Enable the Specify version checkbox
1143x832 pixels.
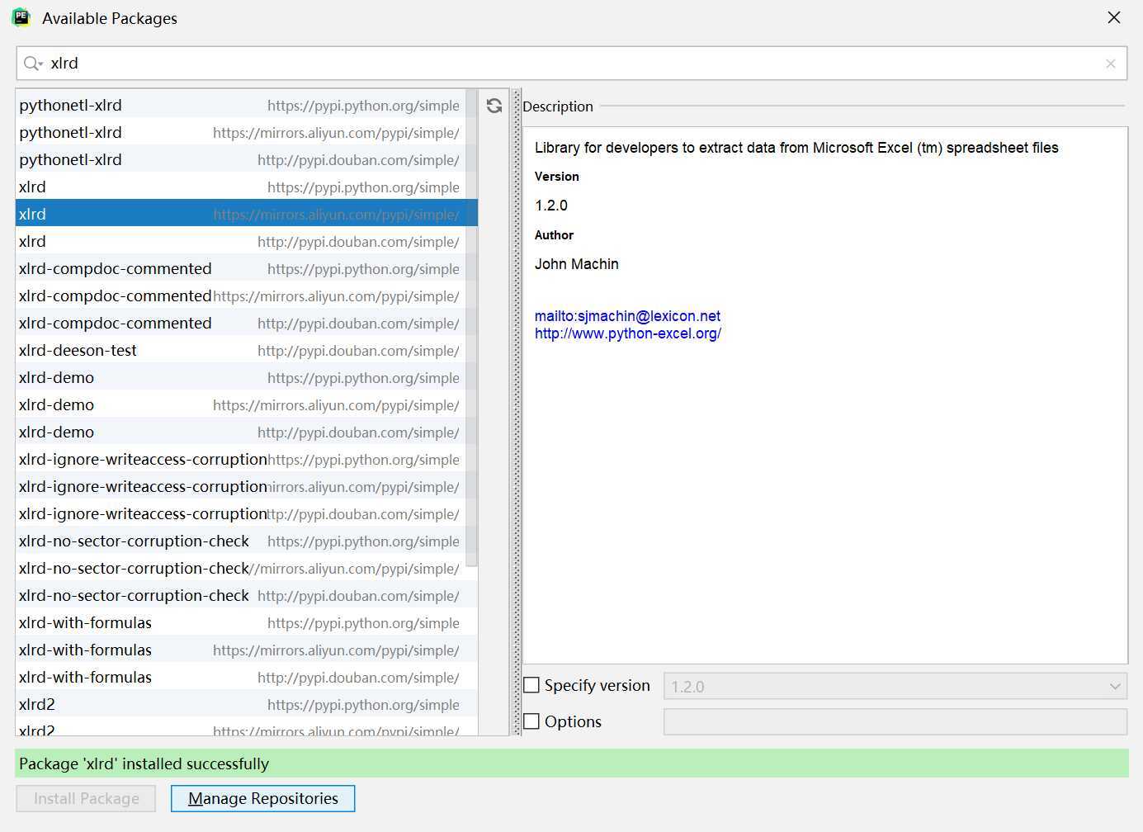click(531, 685)
